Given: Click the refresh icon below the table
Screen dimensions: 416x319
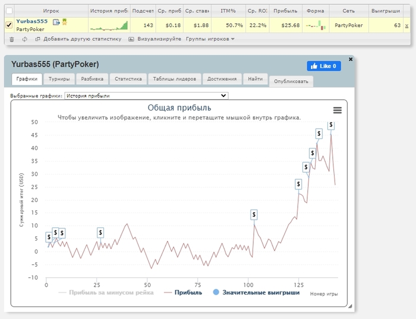Looking at the screenshot, I should click(25, 39).
